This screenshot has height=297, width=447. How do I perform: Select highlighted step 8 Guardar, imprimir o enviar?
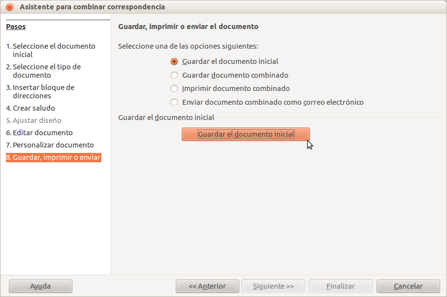(x=53, y=158)
